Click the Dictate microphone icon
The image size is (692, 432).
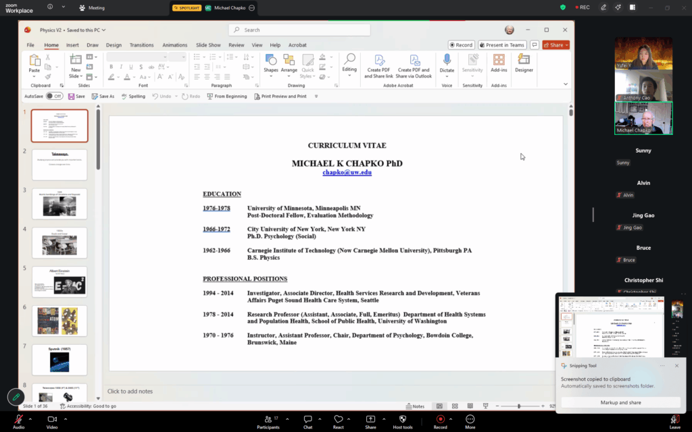coord(447,60)
